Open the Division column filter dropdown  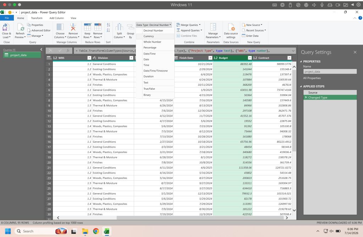[x=131, y=58]
